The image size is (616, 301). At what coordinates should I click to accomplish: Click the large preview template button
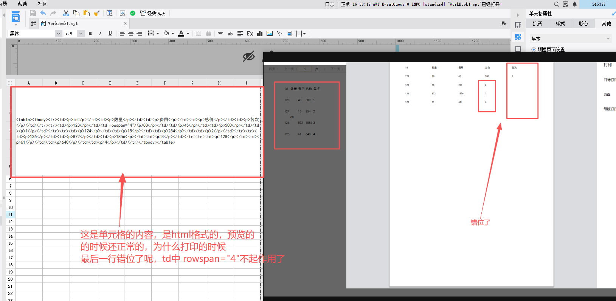pos(16,17)
